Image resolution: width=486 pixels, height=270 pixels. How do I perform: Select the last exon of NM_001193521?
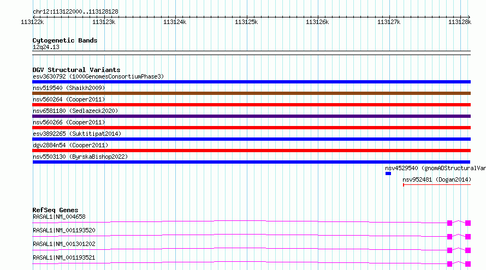point(468,264)
